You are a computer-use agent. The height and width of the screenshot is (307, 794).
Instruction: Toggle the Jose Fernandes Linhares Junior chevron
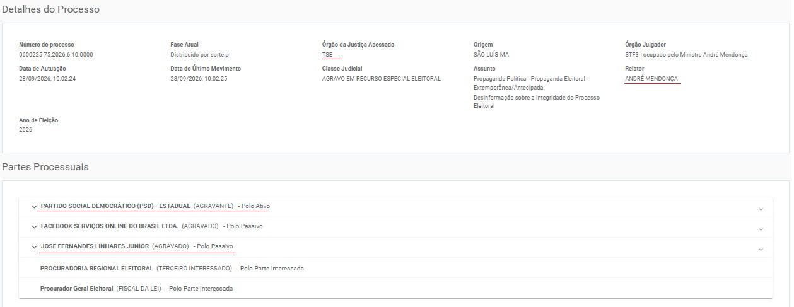coord(34,246)
